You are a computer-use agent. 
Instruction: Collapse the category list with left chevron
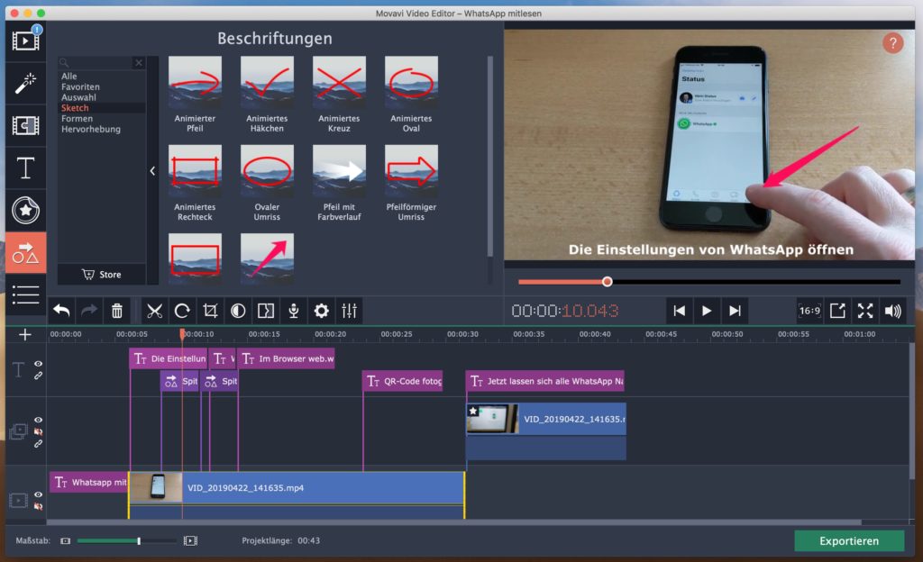152,170
